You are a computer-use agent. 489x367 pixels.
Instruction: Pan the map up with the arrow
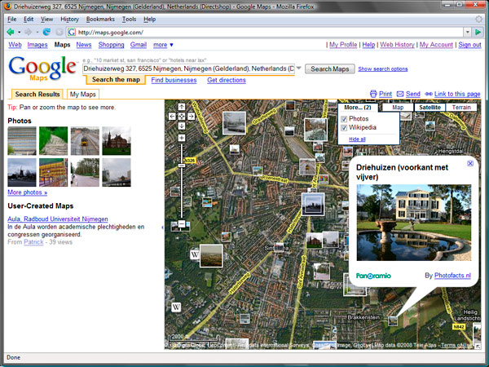(182, 107)
